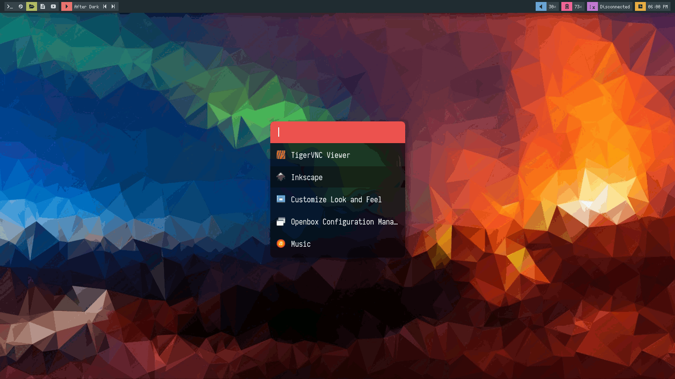Focus the red launcher search field
Screen dimensions: 675x379
[337, 132]
